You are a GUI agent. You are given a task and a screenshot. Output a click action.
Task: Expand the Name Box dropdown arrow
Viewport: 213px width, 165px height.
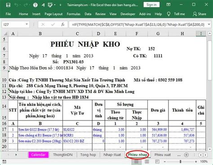tap(27, 24)
